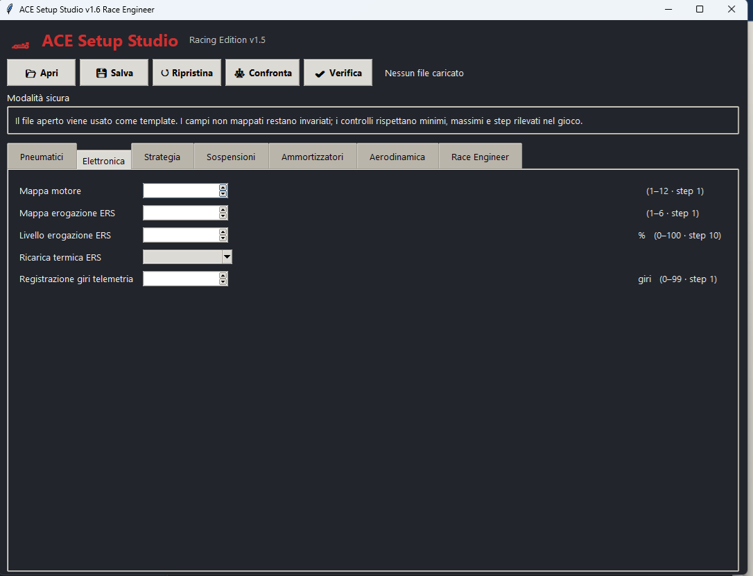Switch to the Ammortizzatori tab
753x576 pixels.
pyautogui.click(x=313, y=157)
